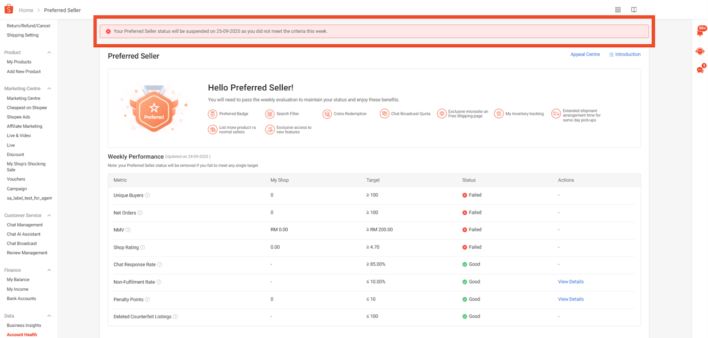Open Affiliate Marketing in sidebar

[x=24, y=126]
